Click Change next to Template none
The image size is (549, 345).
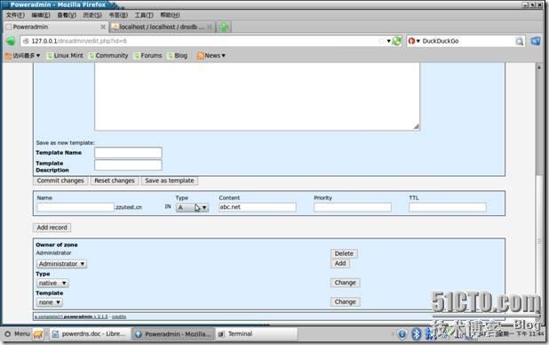coord(346,302)
